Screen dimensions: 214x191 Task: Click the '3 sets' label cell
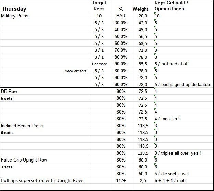pos(7,167)
